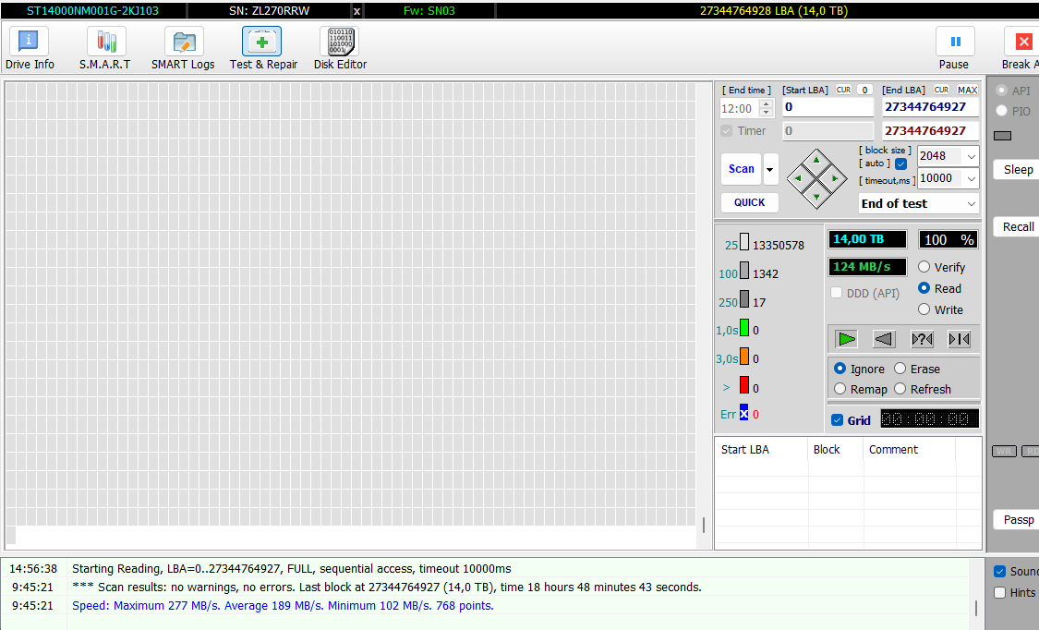Select the PIO radio option
The width and height of the screenshot is (1039, 630).
1002,111
